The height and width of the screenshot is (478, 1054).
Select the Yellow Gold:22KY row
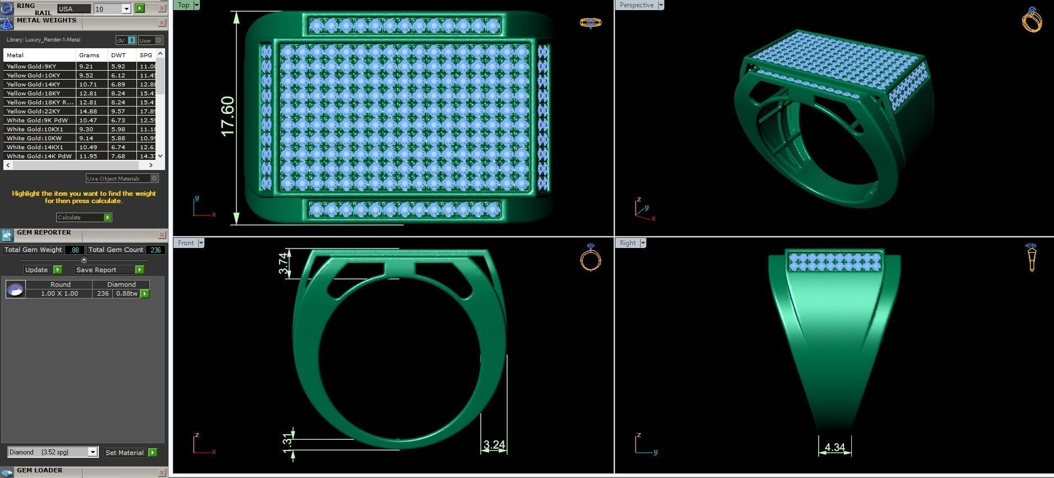[80, 111]
